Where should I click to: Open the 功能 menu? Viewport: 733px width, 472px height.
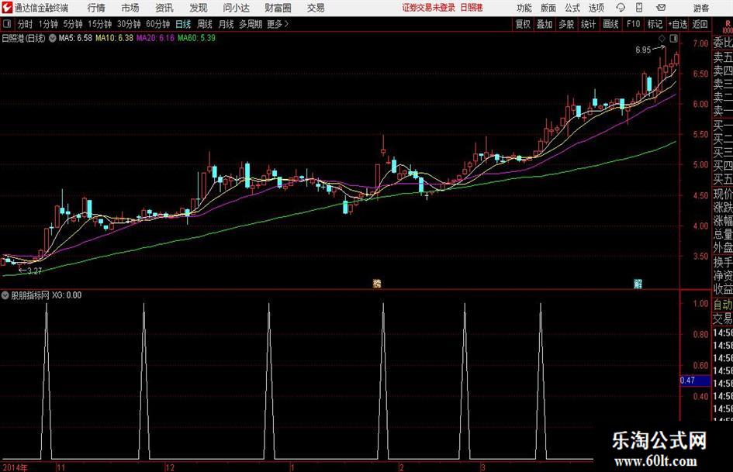(524, 8)
